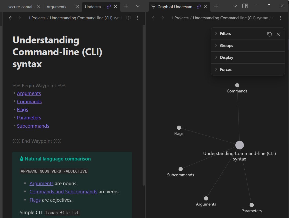Open the Subcommands link in the Waypoint list
Screen dimensions: 289x218
tap(33, 126)
